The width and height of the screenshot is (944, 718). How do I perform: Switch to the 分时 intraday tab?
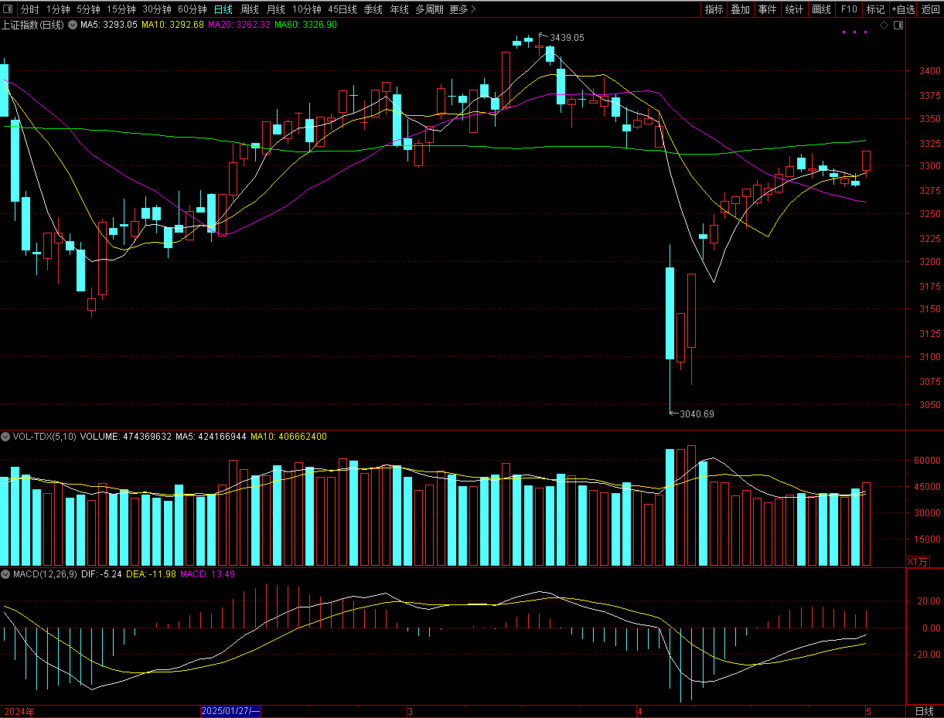point(29,9)
